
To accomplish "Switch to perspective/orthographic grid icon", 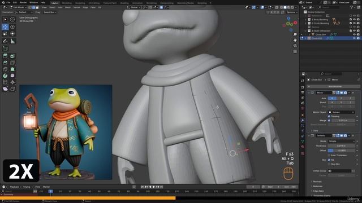I will pos(295,51).
